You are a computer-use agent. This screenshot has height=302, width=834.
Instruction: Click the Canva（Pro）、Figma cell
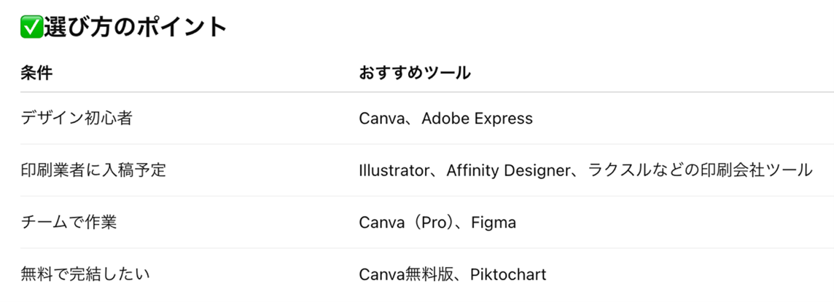pos(437,222)
